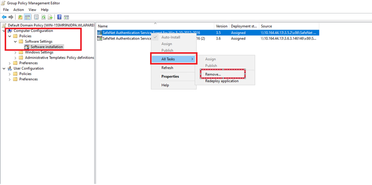Collapse the Computer Configuration node
This screenshot has width=372, height=185.
[x=4, y=31]
